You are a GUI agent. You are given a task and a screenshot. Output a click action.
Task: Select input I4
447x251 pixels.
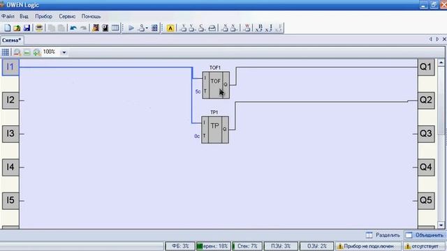pos(10,167)
